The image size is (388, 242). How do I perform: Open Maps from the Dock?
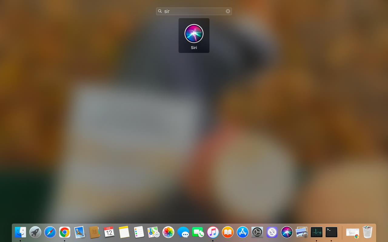153,232
